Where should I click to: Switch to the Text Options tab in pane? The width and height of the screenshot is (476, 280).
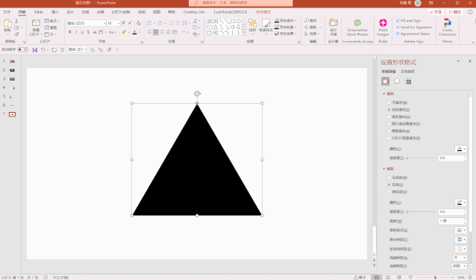pyautogui.click(x=407, y=72)
